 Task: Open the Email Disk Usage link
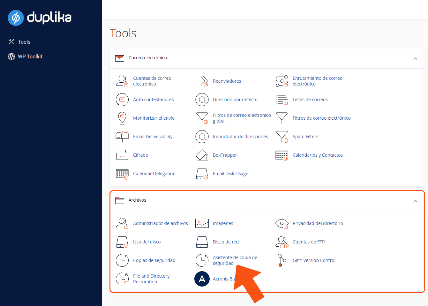230,174
